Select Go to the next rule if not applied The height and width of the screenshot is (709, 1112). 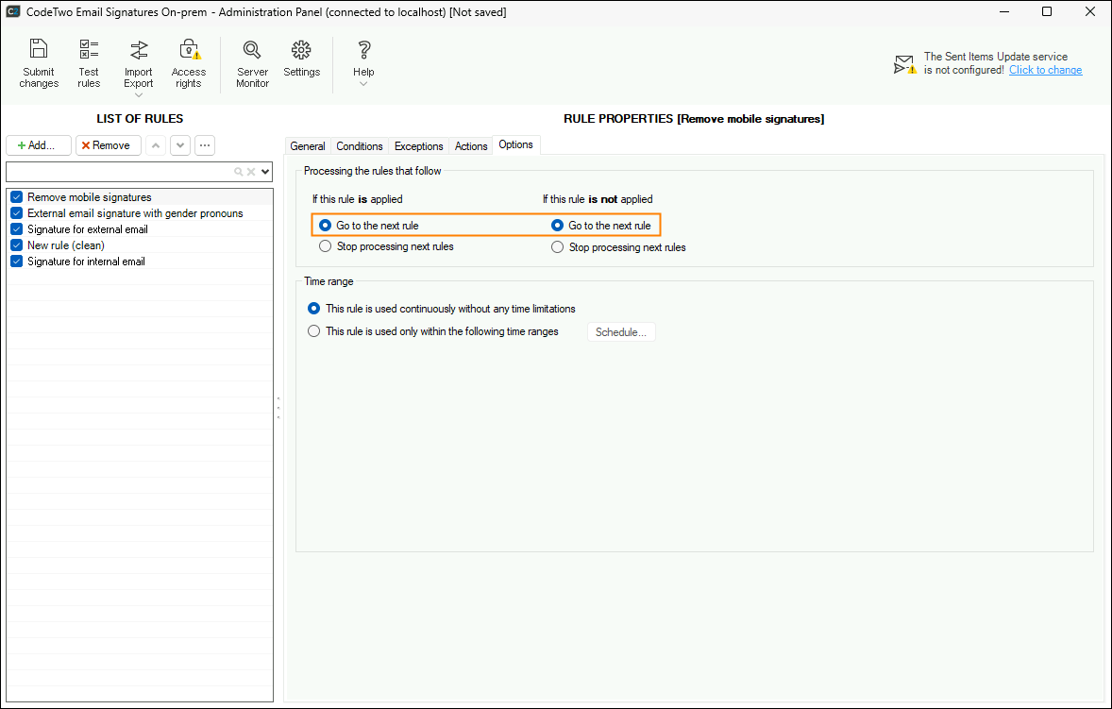pos(558,226)
